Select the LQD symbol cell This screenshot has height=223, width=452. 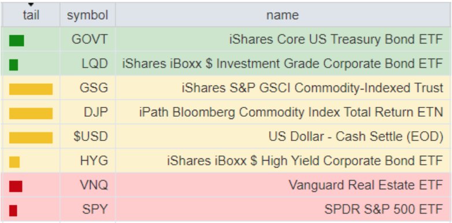pyautogui.click(x=88, y=64)
